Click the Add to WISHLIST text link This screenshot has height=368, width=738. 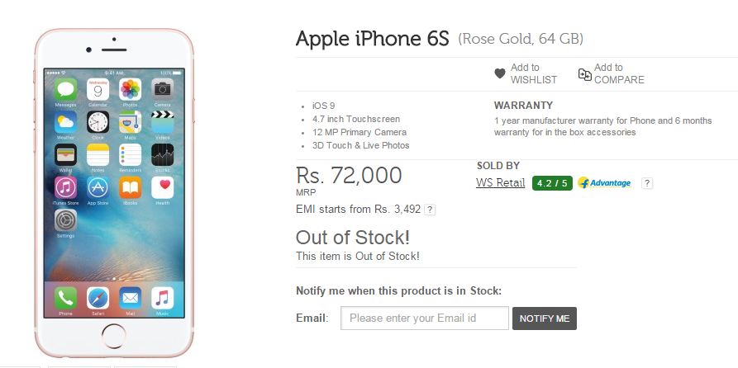pyautogui.click(x=533, y=73)
